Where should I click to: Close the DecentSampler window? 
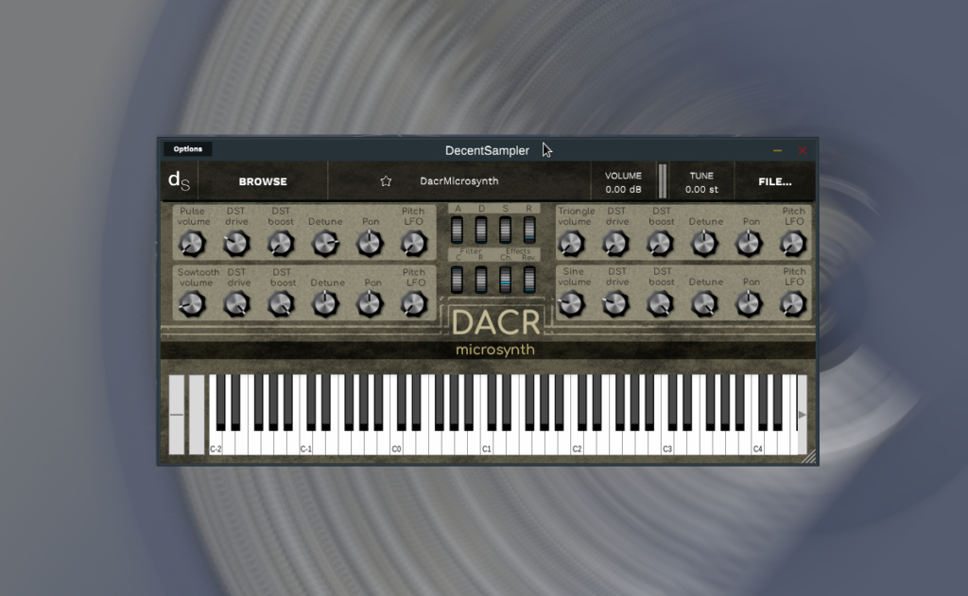(802, 150)
